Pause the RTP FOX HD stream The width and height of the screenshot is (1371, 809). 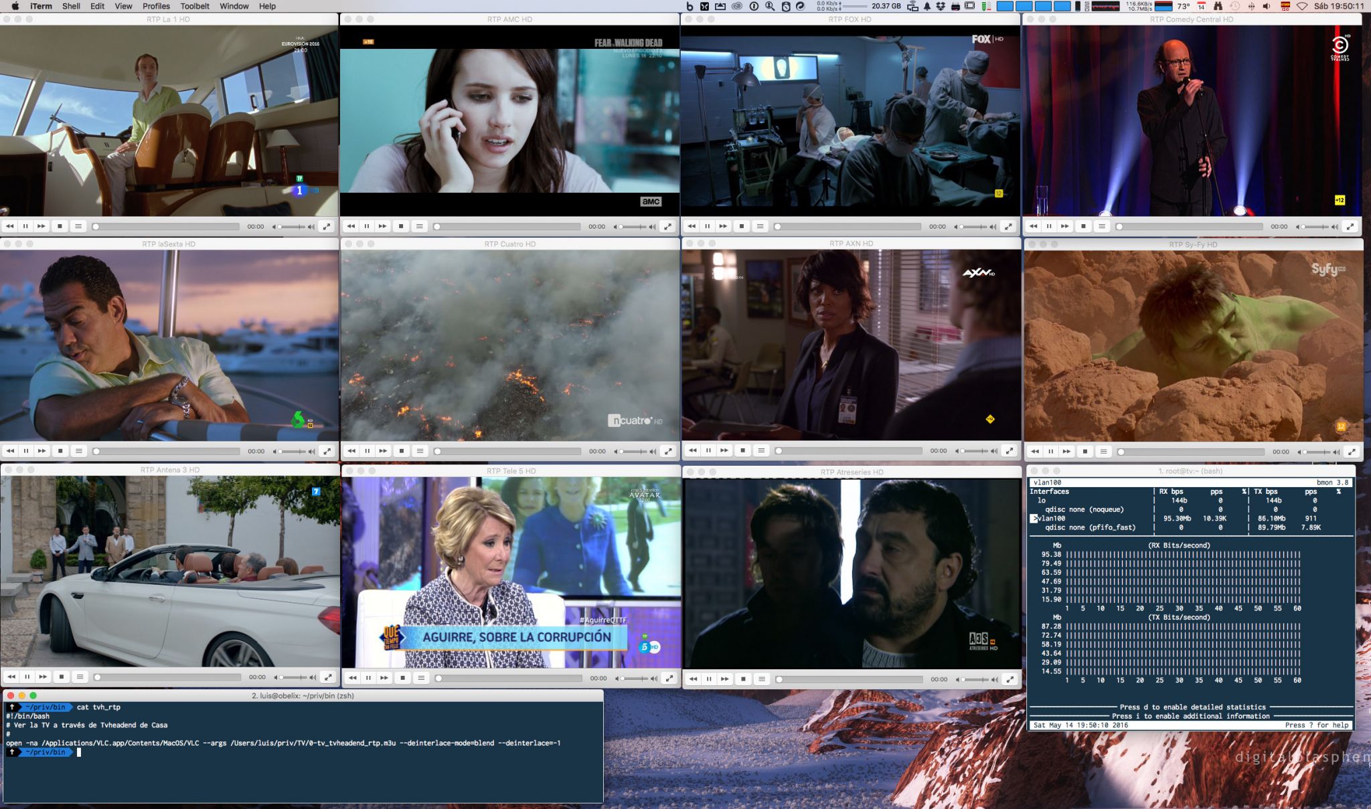[708, 226]
